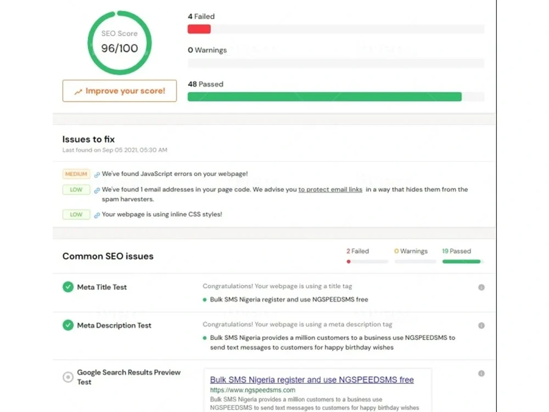Click the green 48 Passed progress bar
This screenshot has width=549, height=412.
tap(324, 97)
